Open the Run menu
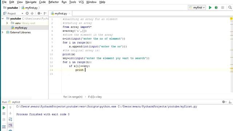The height and width of the screenshot is (131, 233). [64, 2]
